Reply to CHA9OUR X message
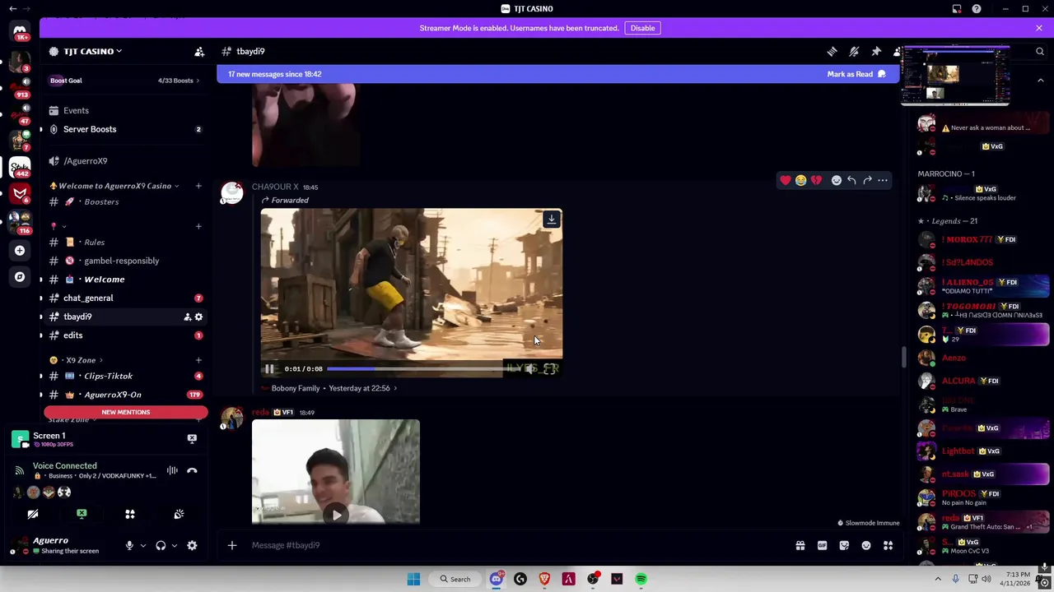This screenshot has height=592, width=1054. click(x=851, y=180)
